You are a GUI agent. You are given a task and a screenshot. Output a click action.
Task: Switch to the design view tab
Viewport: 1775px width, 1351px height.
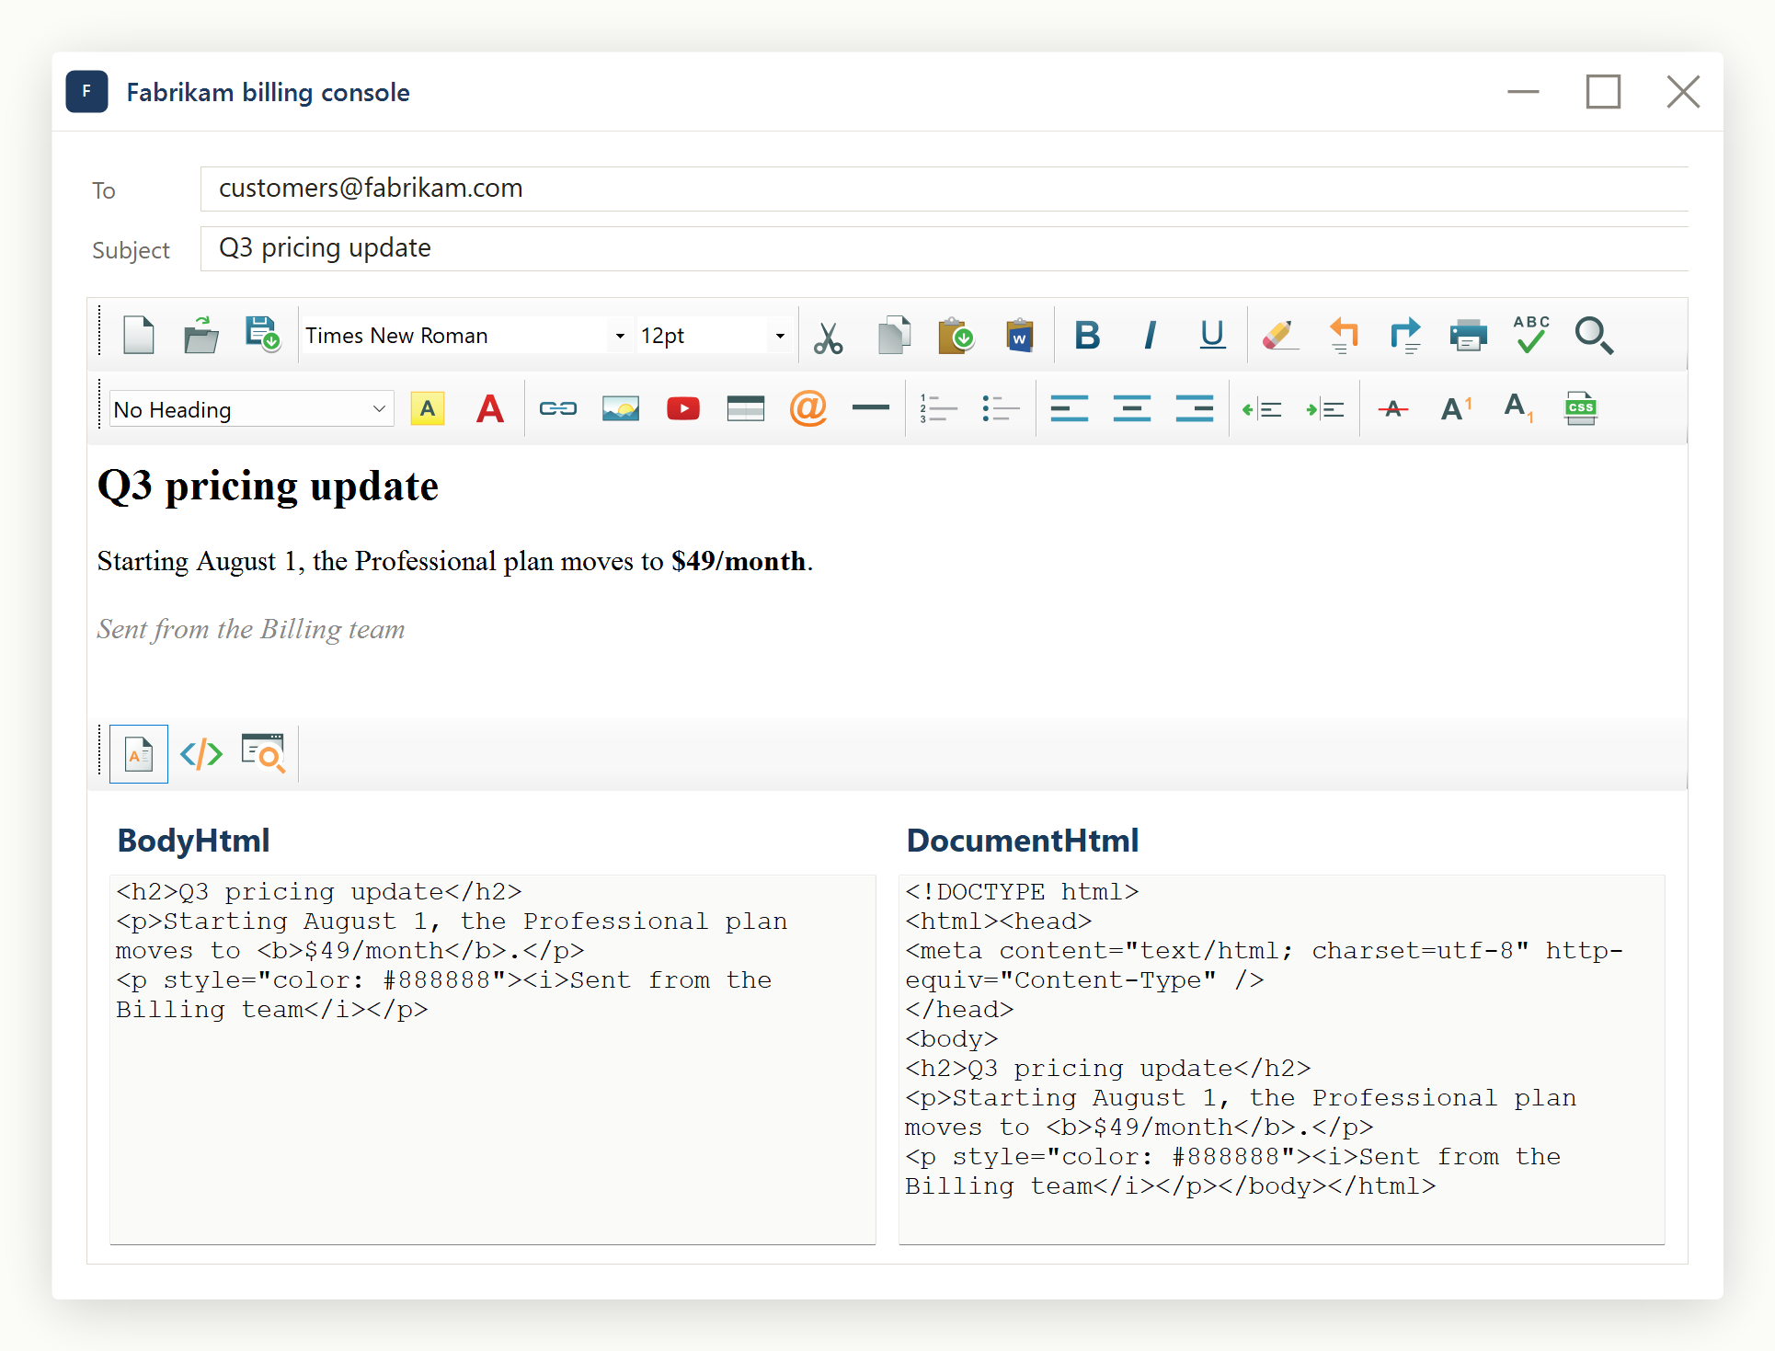coord(139,755)
